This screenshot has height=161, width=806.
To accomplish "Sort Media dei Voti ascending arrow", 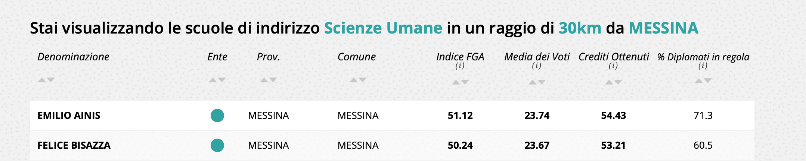I will coord(533,82).
